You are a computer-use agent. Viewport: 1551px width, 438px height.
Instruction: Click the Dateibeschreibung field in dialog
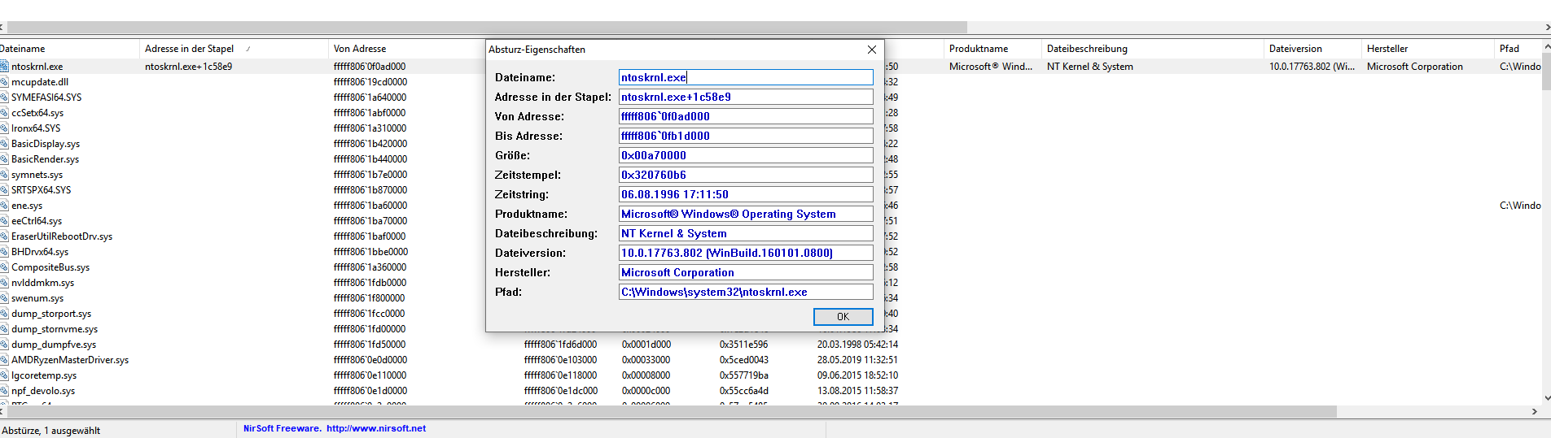pyautogui.click(x=746, y=233)
